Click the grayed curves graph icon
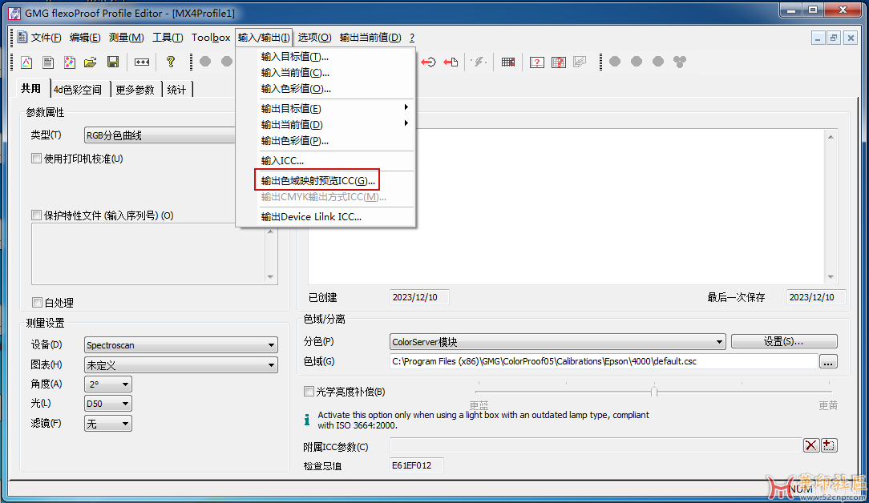Viewport: 869px width, 503px height. point(580,62)
